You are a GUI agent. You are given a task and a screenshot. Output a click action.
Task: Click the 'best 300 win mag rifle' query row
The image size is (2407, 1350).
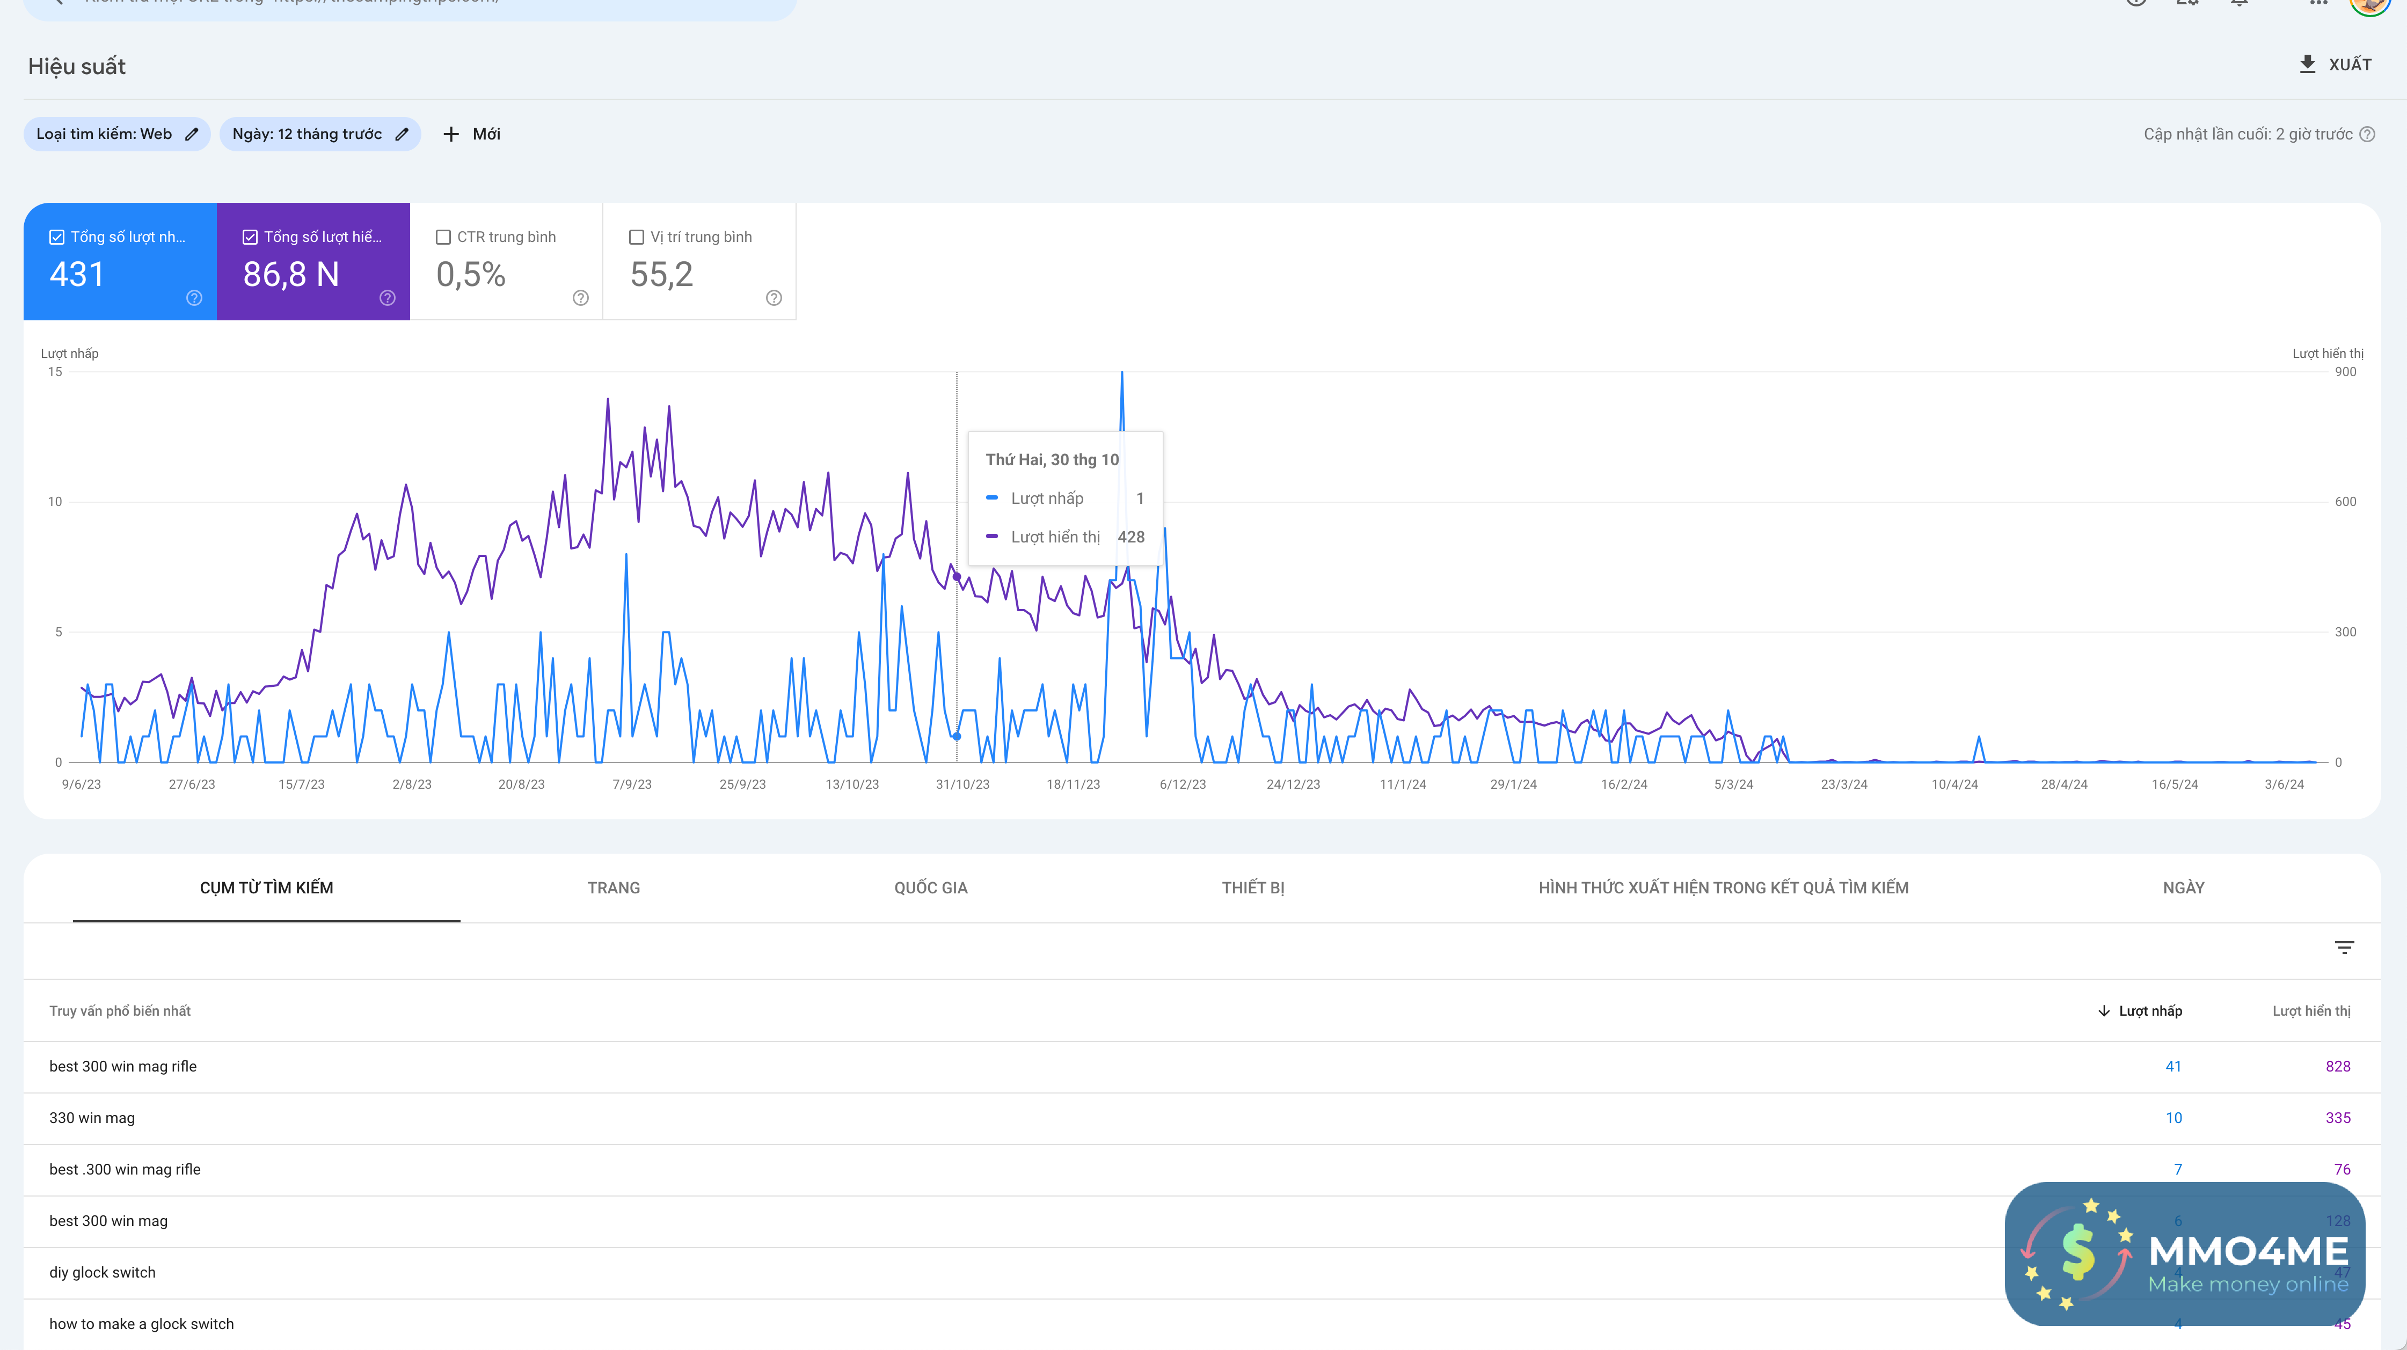click(x=123, y=1066)
